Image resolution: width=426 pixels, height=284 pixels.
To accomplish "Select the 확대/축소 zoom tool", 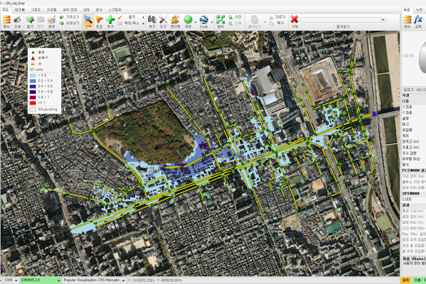I will pyautogui.click(x=129, y=23).
